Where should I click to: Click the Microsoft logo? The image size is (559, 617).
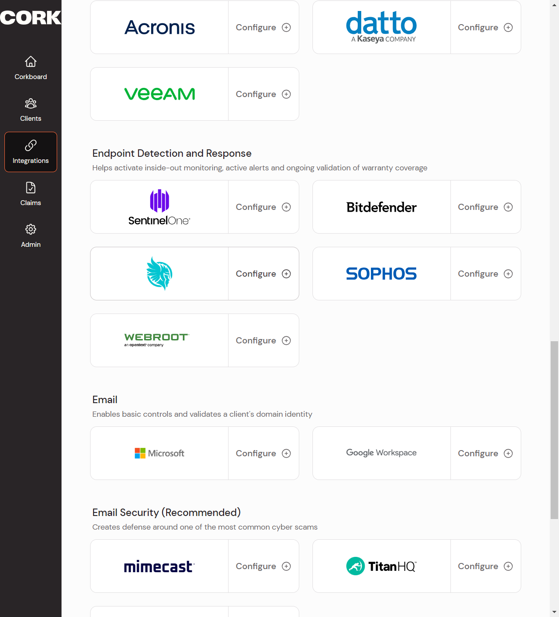pyautogui.click(x=160, y=453)
